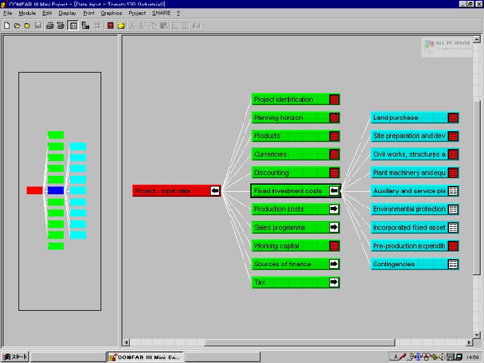Click the taskbar clock showing 14:56

[473, 357]
